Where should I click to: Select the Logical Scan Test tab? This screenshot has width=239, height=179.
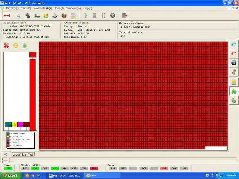[x=23, y=154]
